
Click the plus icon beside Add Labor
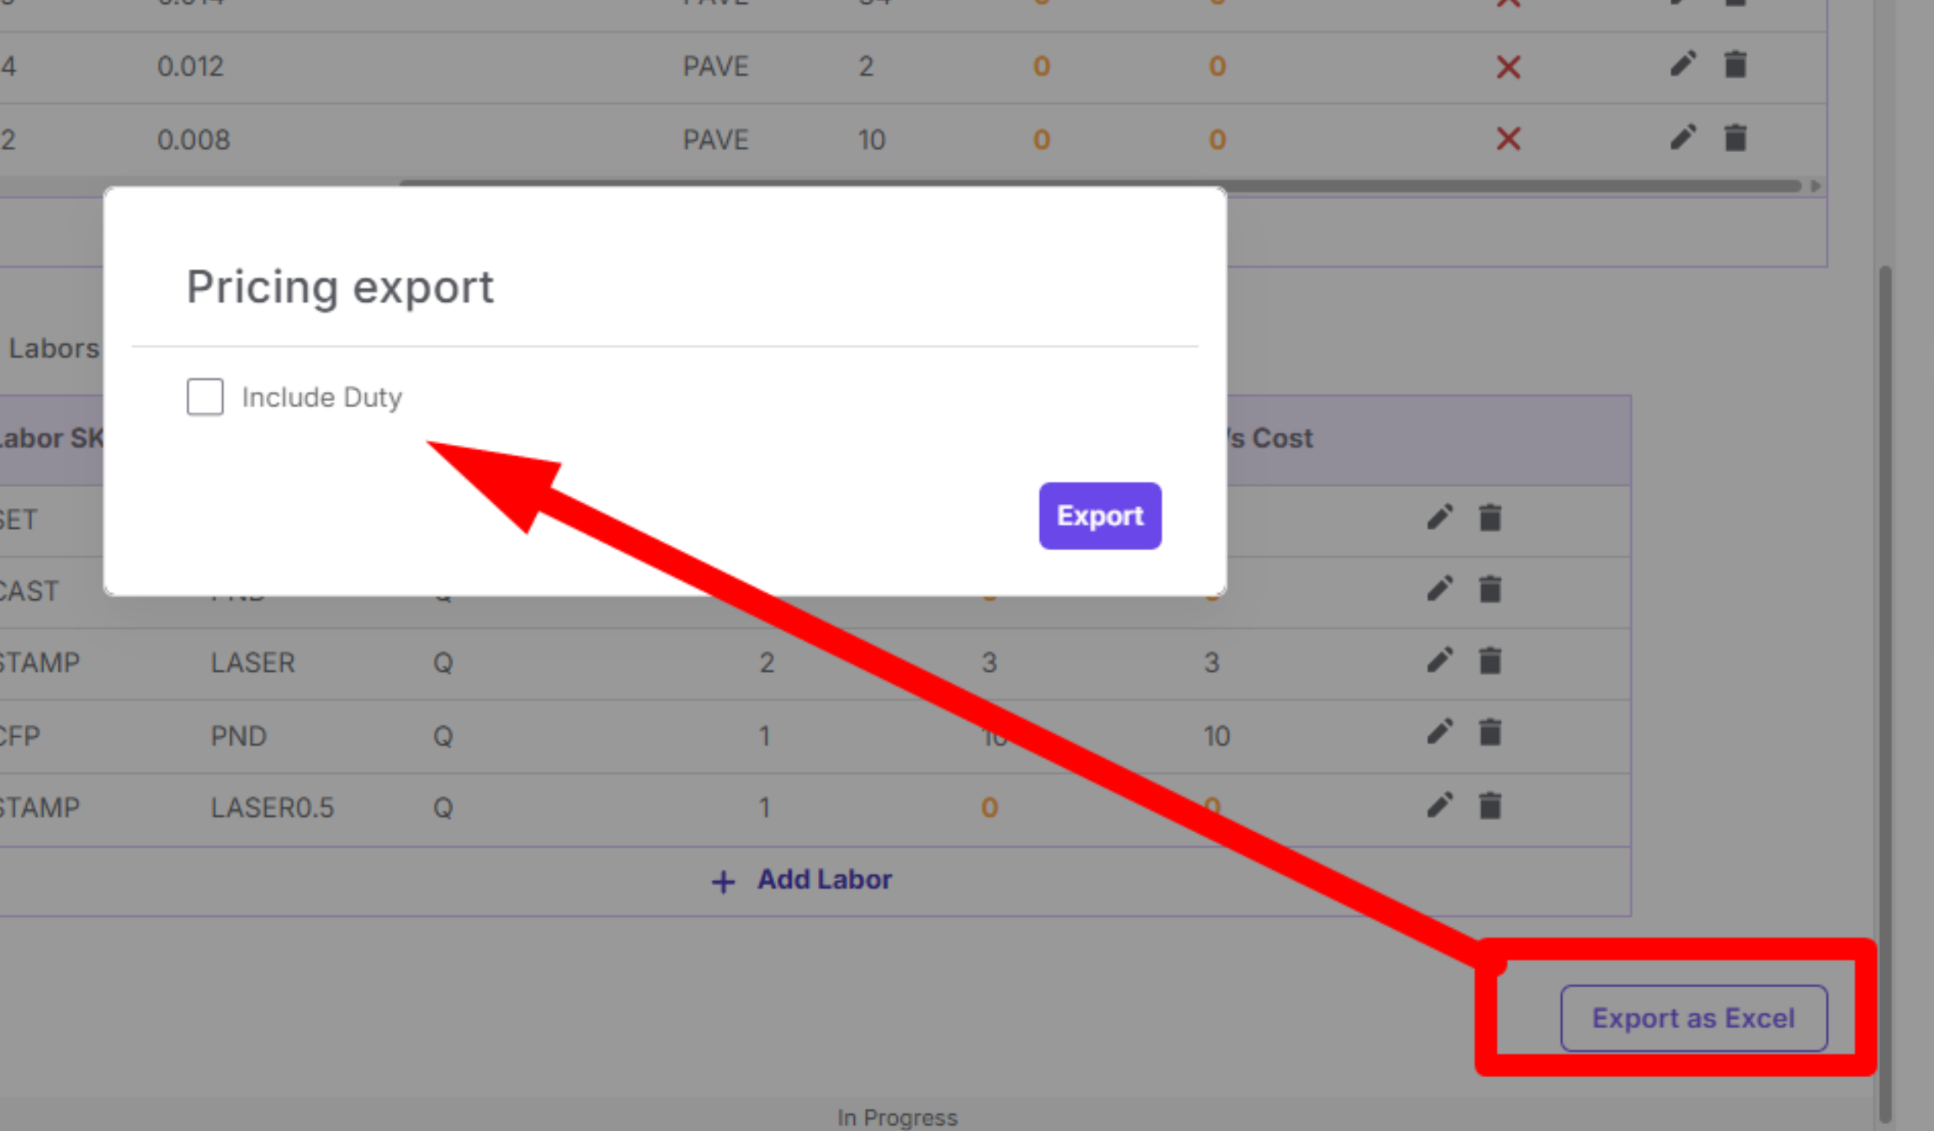point(723,881)
